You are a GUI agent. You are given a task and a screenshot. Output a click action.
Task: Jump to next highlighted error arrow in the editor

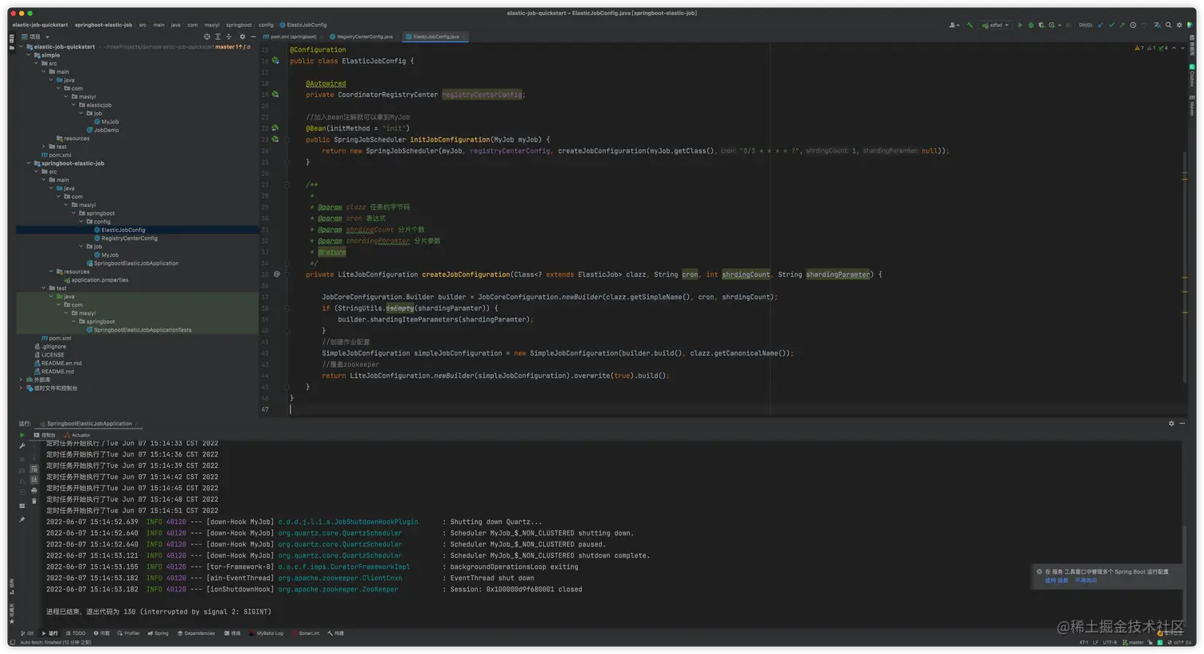click(1182, 49)
